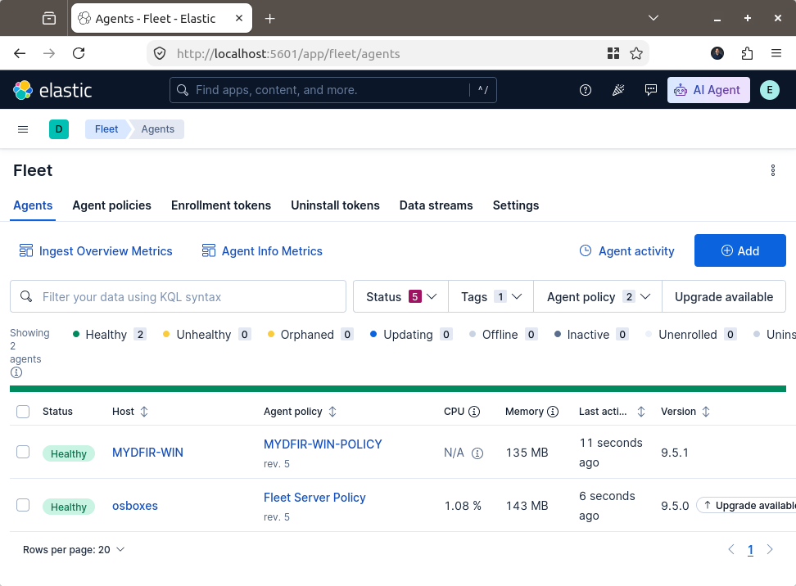Open the Tags filter dropdown
This screenshot has height=586, width=796.
[x=491, y=297]
